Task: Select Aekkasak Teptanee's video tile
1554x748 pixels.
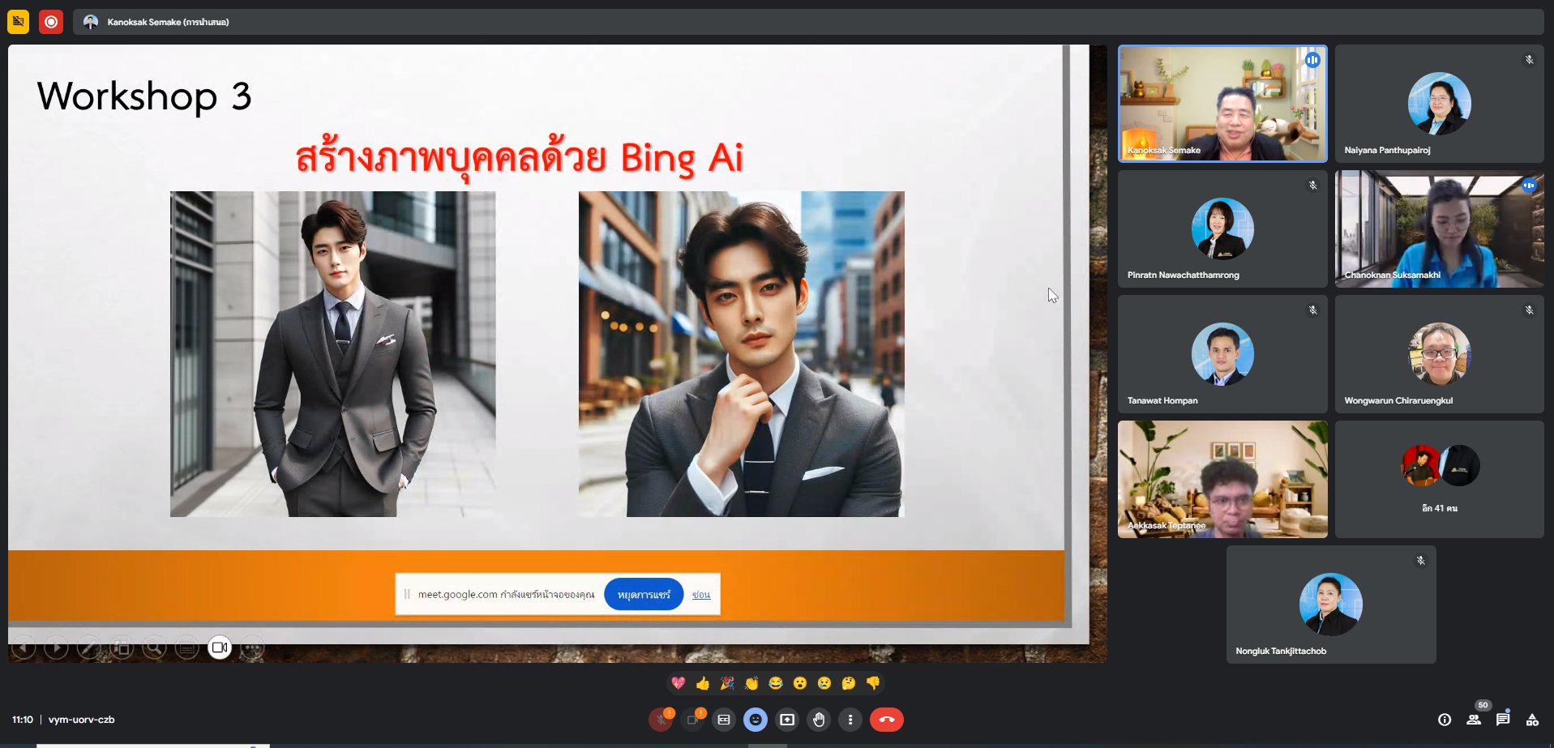Action: [1222, 479]
